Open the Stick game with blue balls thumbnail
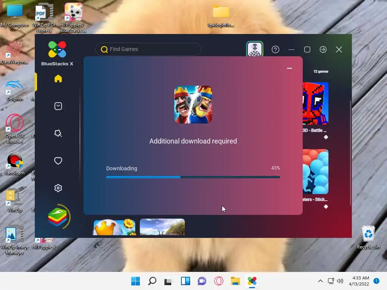 [x=316, y=172]
